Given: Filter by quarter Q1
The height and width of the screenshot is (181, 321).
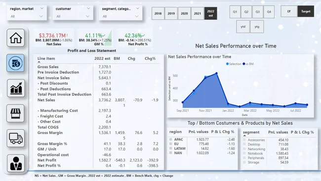Looking at the screenshot, I should 235,12.
